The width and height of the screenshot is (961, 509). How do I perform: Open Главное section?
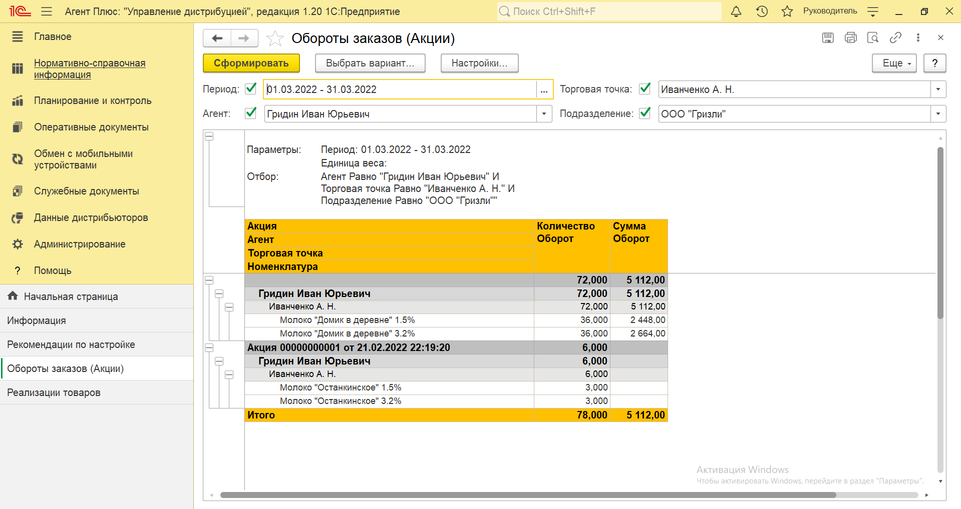[53, 36]
